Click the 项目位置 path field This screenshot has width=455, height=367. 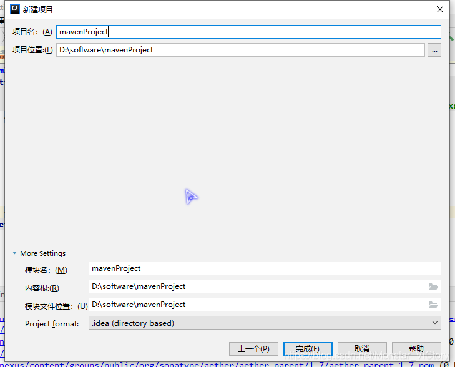coord(240,50)
